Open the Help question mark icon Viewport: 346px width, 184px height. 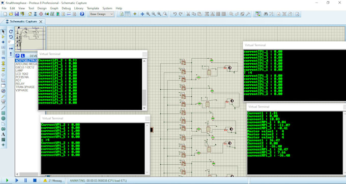(x=82, y=14)
